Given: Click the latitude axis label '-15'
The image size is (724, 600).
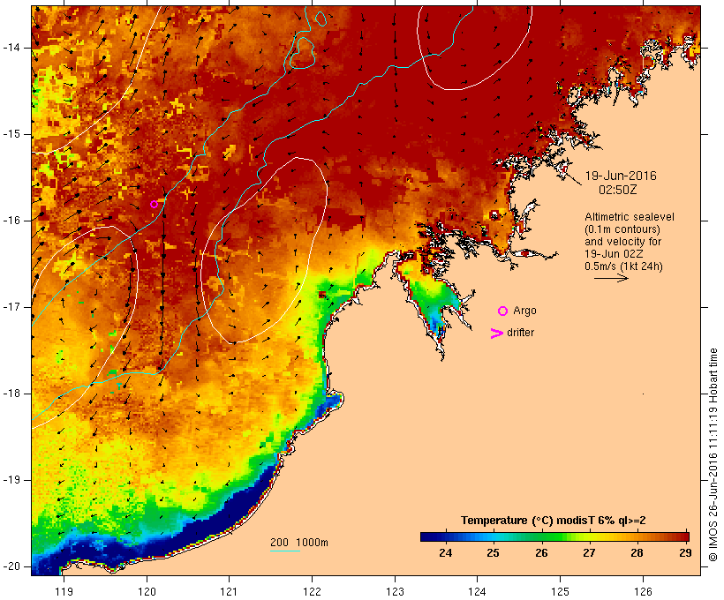Looking at the screenshot, I should [11, 134].
